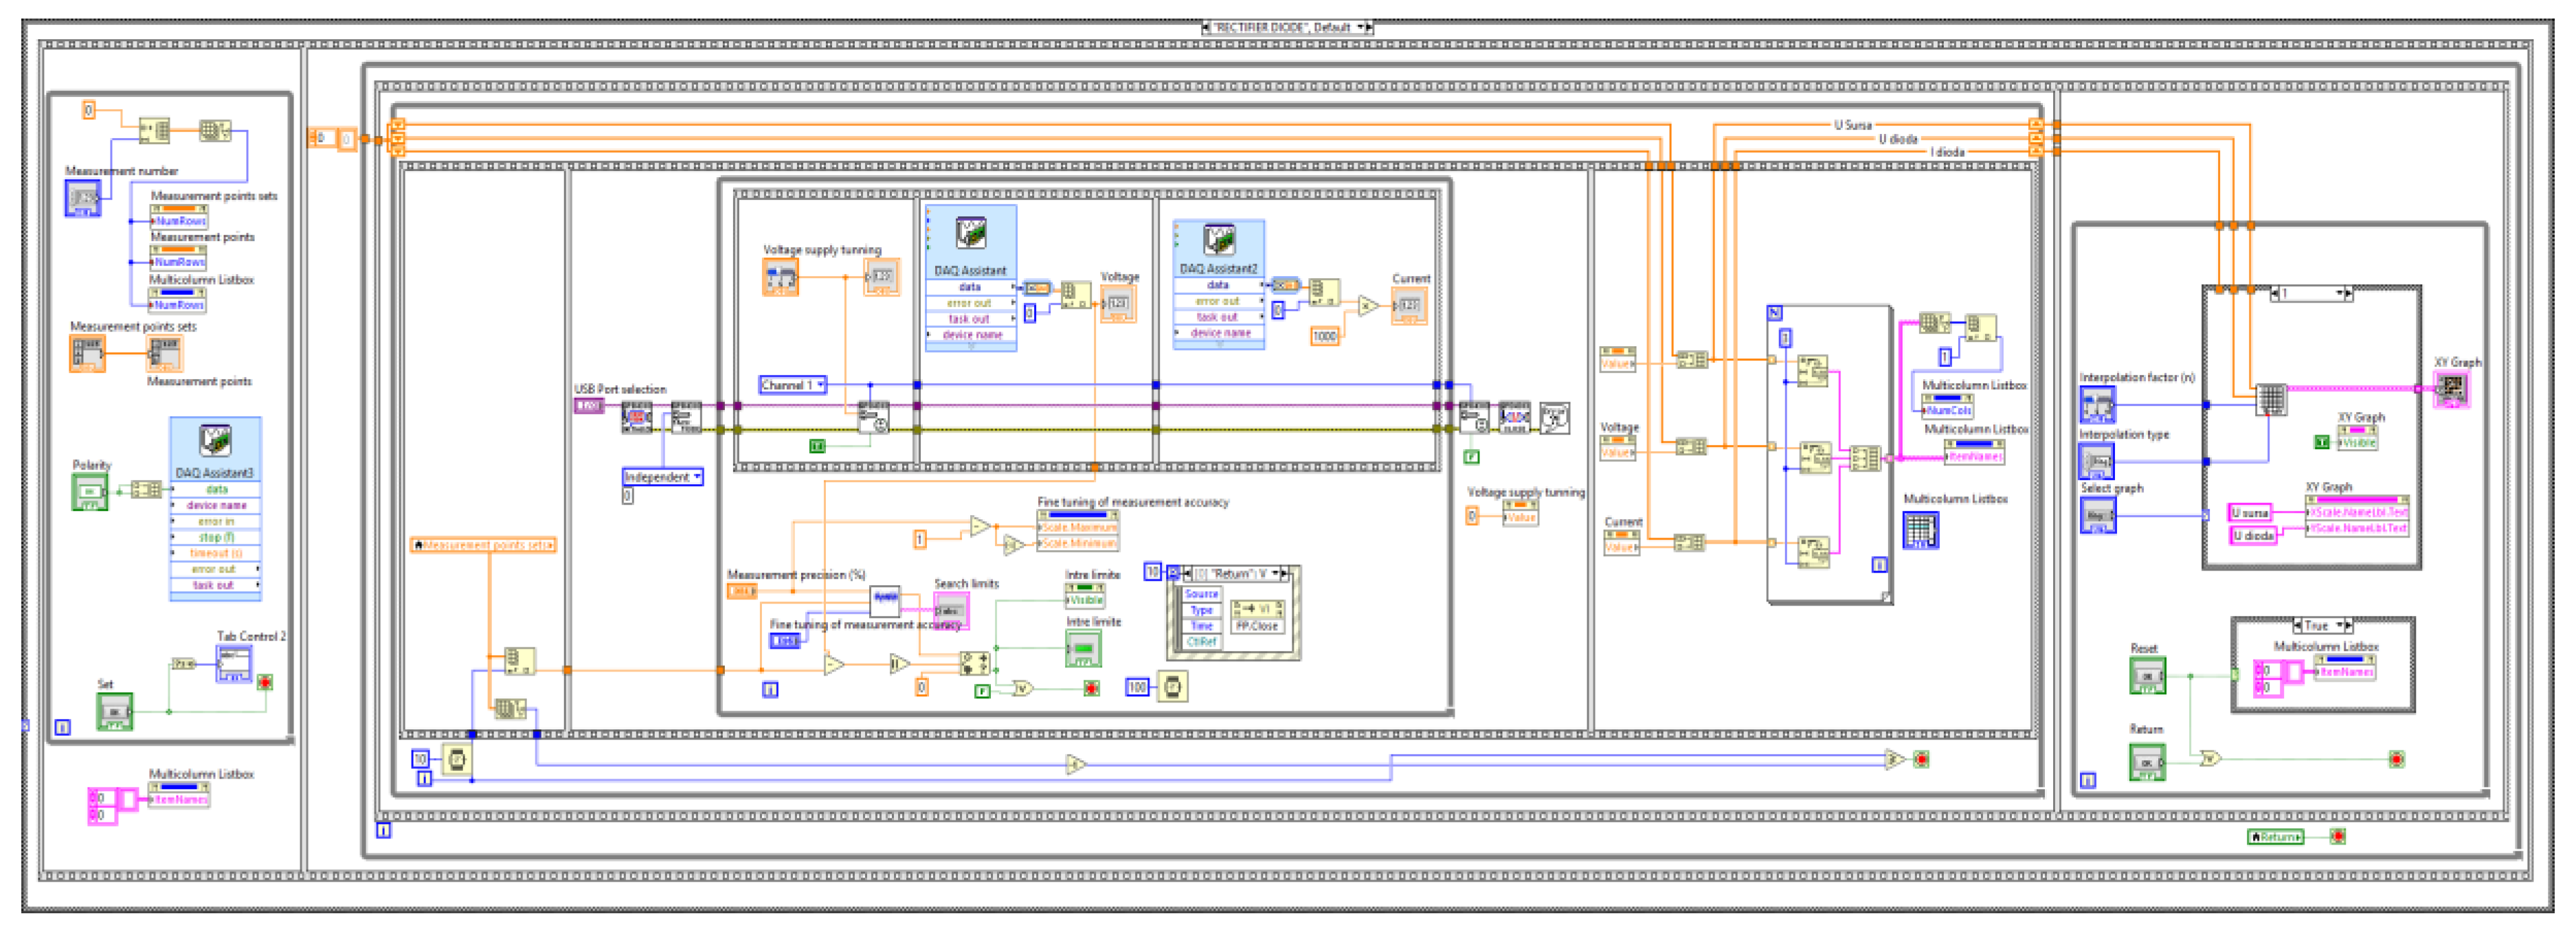Select the Multicolumn Listbox terminal icon

[1921, 531]
